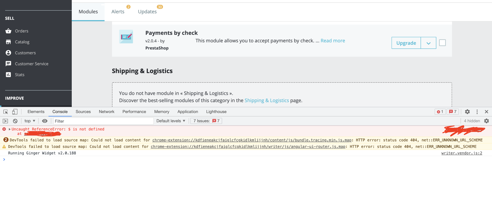Show console sidebar icon
492x209 pixels.
point(5,121)
